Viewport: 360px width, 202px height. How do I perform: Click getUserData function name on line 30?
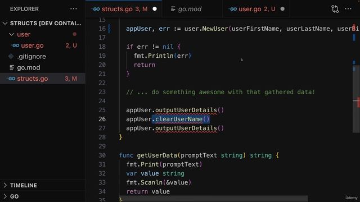157,155
